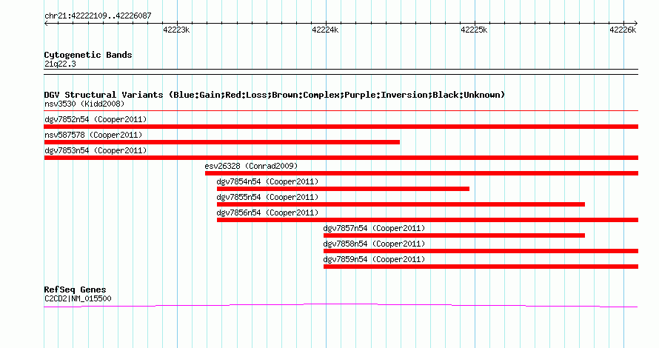Open the dgv7854n54 (Cooper2011) variant label
This screenshot has width=659, height=348.
tap(268, 181)
